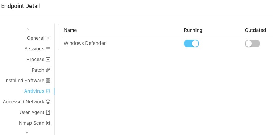Screen dimensions: 273x135
Task: Click the Name column header
Action: 70,30
